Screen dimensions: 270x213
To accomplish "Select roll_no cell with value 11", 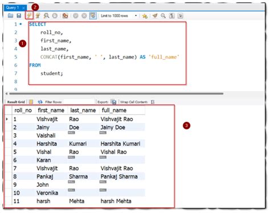I will pos(23,201).
